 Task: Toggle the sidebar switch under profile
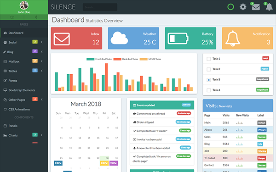coord(12,17)
